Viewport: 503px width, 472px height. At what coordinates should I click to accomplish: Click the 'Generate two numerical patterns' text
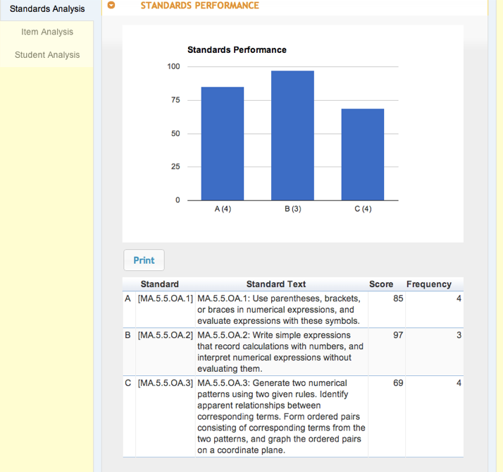[281, 416]
